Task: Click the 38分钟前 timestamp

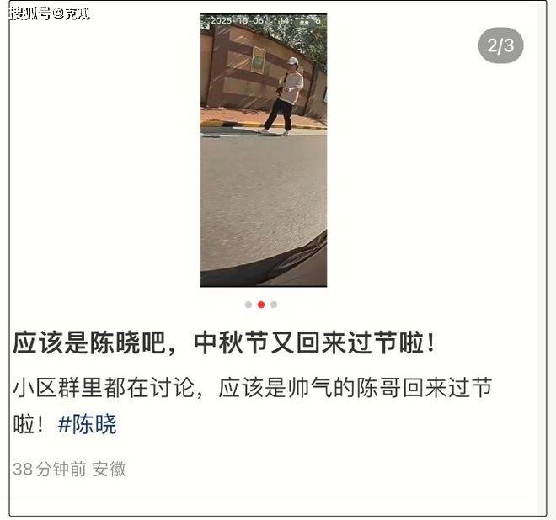Action: pyautogui.click(x=50, y=469)
